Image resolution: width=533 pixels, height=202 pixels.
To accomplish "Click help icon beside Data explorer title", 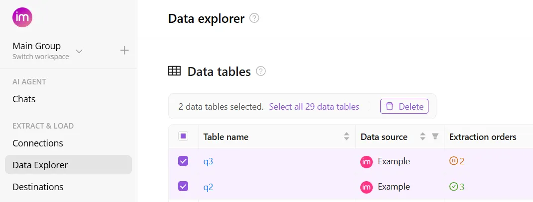I will pyautogui.click(x=254, y=18).
